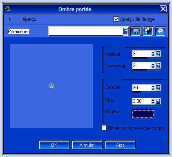Click the shadow offset preview pane
The width and height of the screenshot is (172, 157).
(51, 86)
